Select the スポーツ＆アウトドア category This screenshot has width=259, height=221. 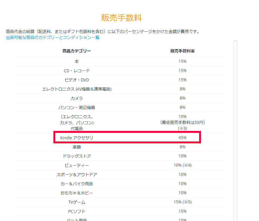pyautogui.click(x=77, y=174)
